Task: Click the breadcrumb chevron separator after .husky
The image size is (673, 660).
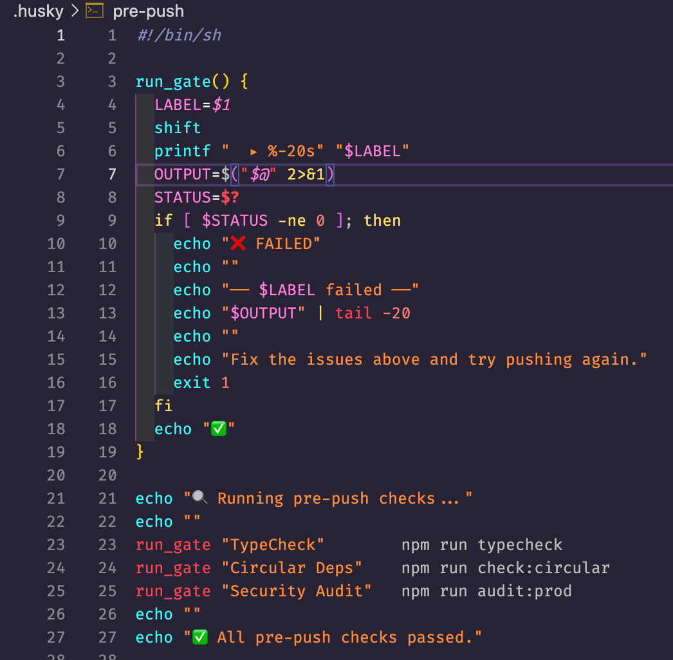Action: [x=75, y=11]
